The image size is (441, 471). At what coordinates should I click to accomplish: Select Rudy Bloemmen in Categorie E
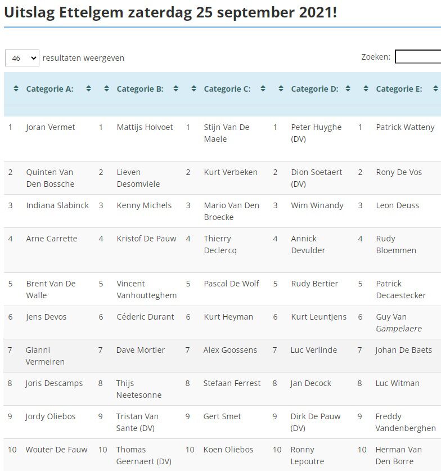click(x=396, y=245)
